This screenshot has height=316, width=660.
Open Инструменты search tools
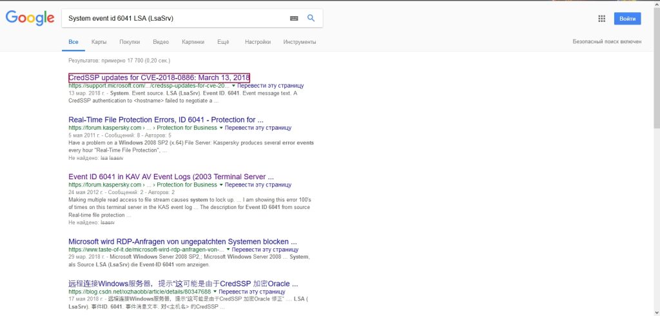point(300,42)
